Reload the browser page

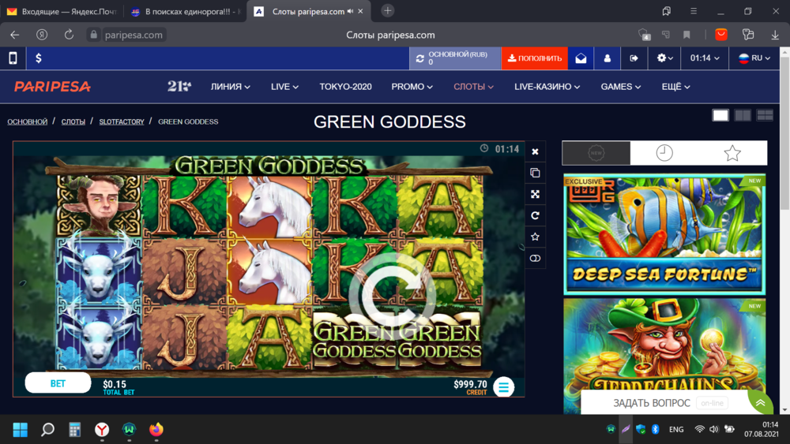coord(69,35)
